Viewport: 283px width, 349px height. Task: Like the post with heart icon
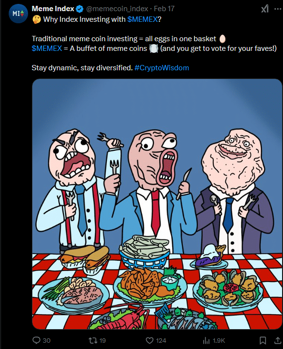149,341
